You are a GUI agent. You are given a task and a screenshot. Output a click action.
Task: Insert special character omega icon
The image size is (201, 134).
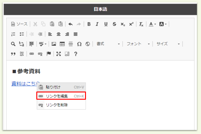(x=79, y=44)
